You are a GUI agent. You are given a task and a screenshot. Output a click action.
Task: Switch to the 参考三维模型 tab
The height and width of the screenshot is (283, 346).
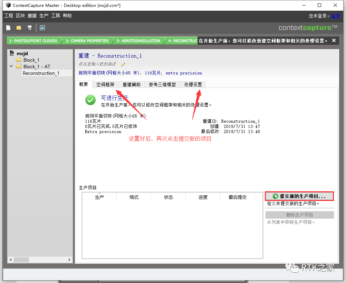click(162, 84)
